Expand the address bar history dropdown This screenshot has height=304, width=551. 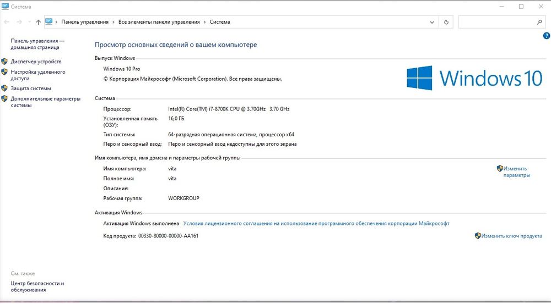pos(432,22)
